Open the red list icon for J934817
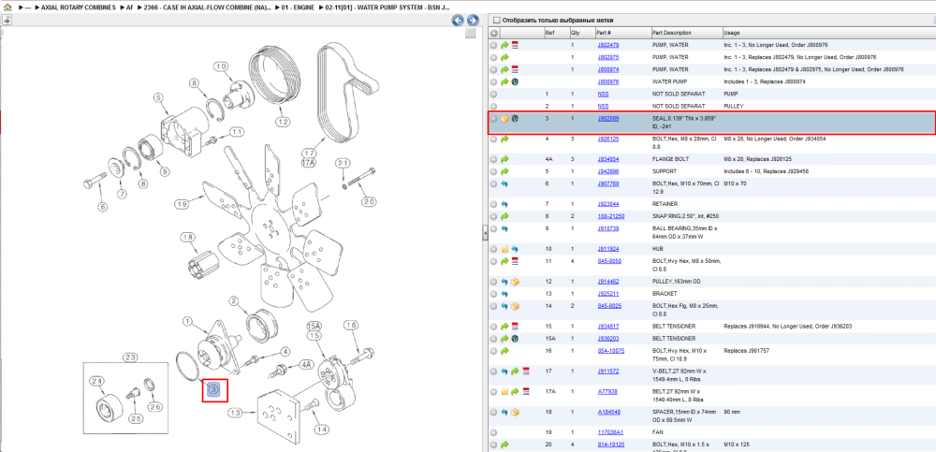 coord(515,327)
